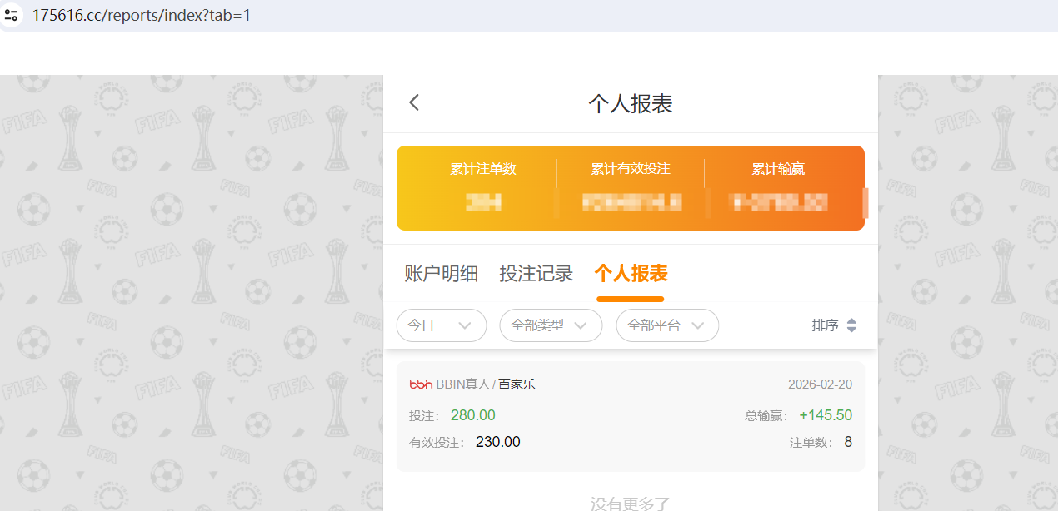Switch to the 账户明细 tab
This screenshot has width=1058, height=511.
pyautogui.click(x=441, y=273)
